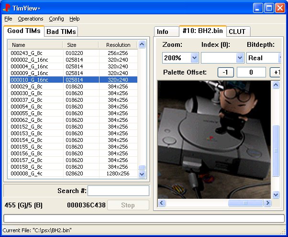
Task: Click image preview scroll-down arrow
Action: (276, 194)
